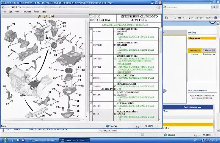The image size is (220, 143).
Task: Click the green link in parts table row 4
Action: 136,78
